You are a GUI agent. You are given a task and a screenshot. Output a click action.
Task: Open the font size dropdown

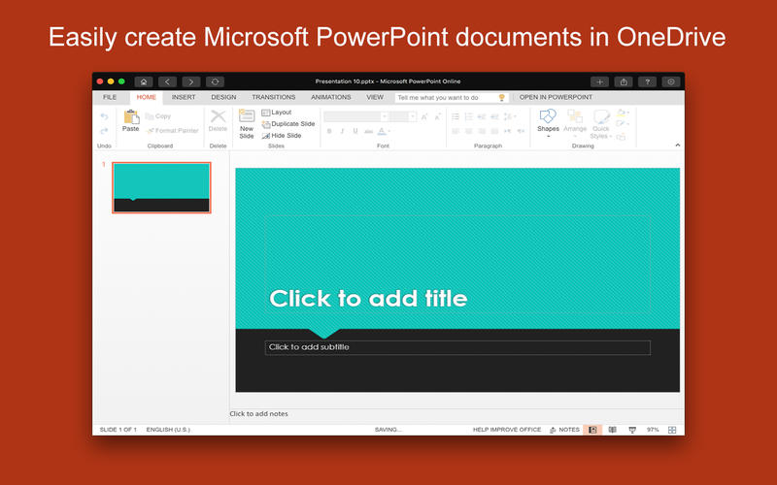[x=412, y=116]
